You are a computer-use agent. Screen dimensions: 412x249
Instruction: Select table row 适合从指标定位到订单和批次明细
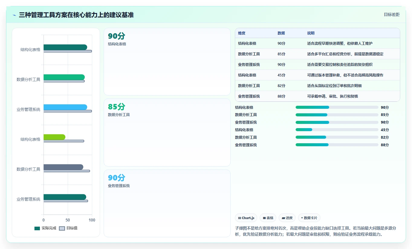coord(317,86)
